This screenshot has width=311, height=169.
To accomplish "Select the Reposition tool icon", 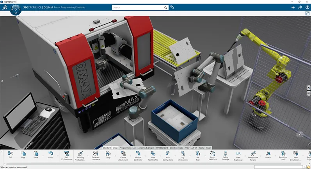I will [283, 153].
